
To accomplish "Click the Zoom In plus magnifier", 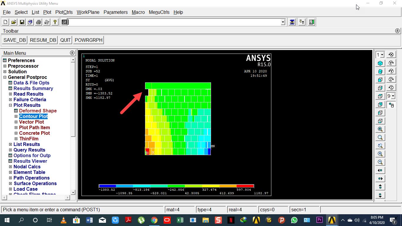I will tap(380, 154).
